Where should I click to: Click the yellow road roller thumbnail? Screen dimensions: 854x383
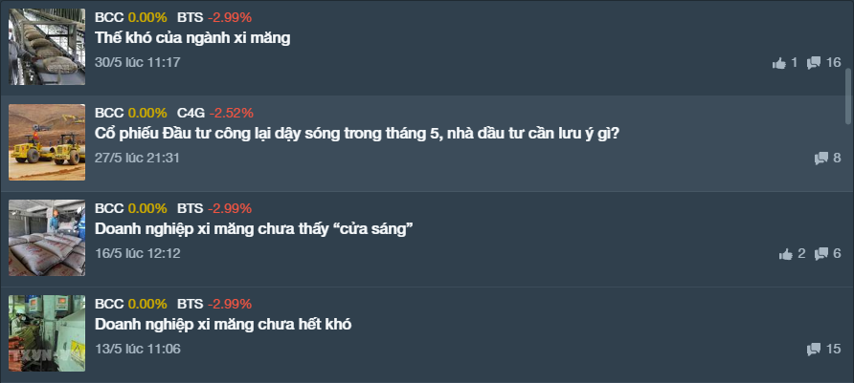point(47,142)
